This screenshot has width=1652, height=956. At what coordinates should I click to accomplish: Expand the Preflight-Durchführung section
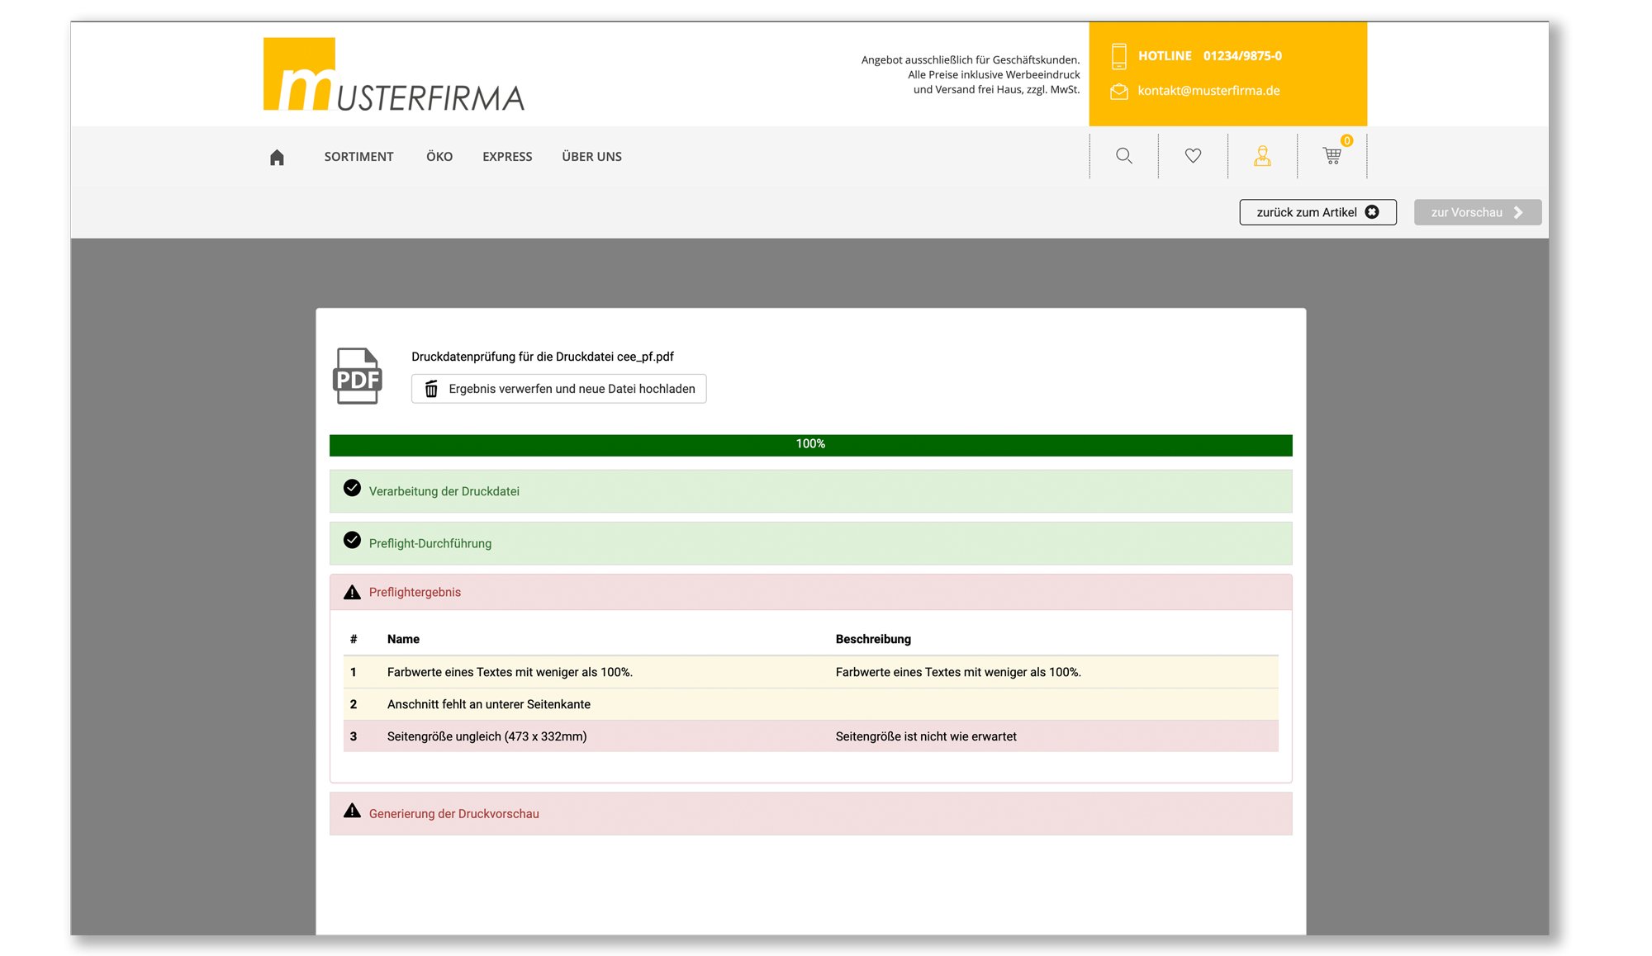click(810, 543)
